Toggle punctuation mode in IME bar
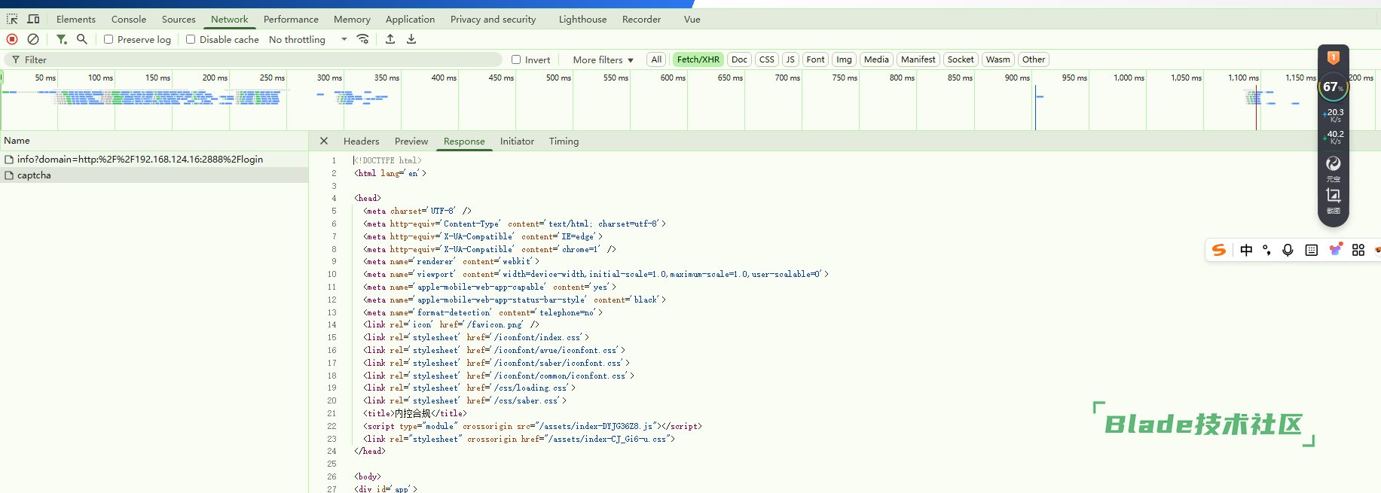This screenshot has height=493, width=1381. tap(1267, 250)
